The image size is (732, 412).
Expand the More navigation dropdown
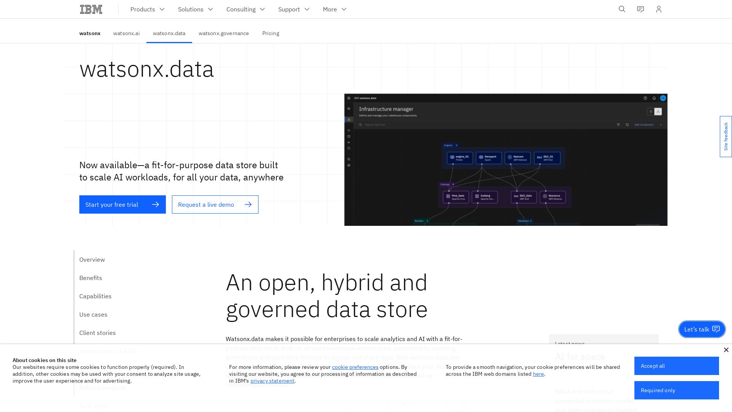click(x=334, y=9)
